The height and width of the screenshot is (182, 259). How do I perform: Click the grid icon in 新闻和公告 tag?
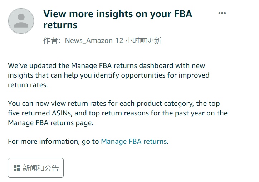pos(17,168)
